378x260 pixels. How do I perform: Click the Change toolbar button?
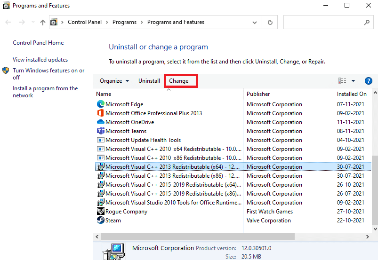pyautogui.click(x=178, y=81)
